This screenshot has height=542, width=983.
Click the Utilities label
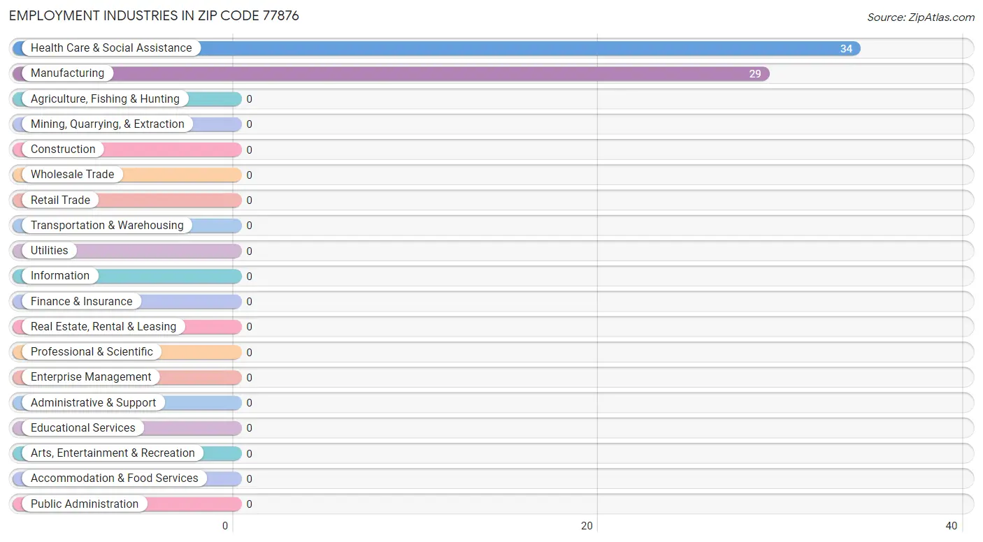tap(50, 251)
